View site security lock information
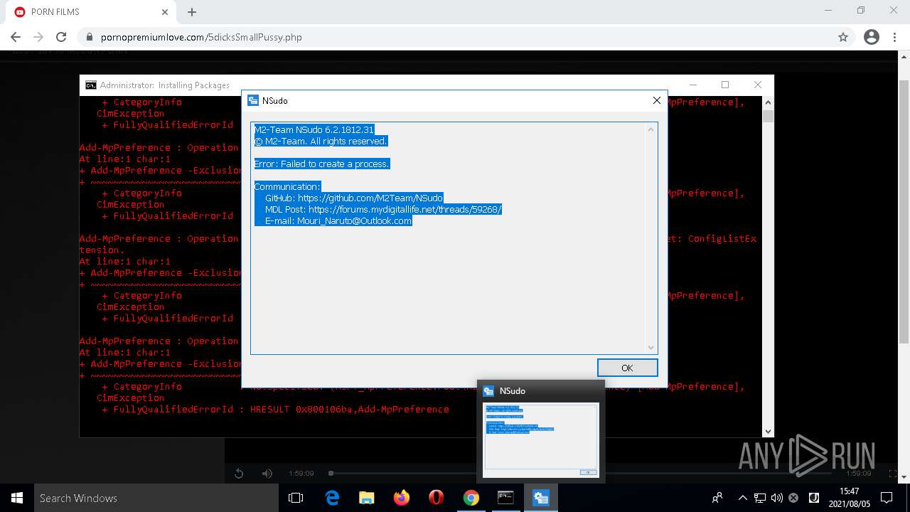Viewport: 910px width, 512px height. coord(89,37)
